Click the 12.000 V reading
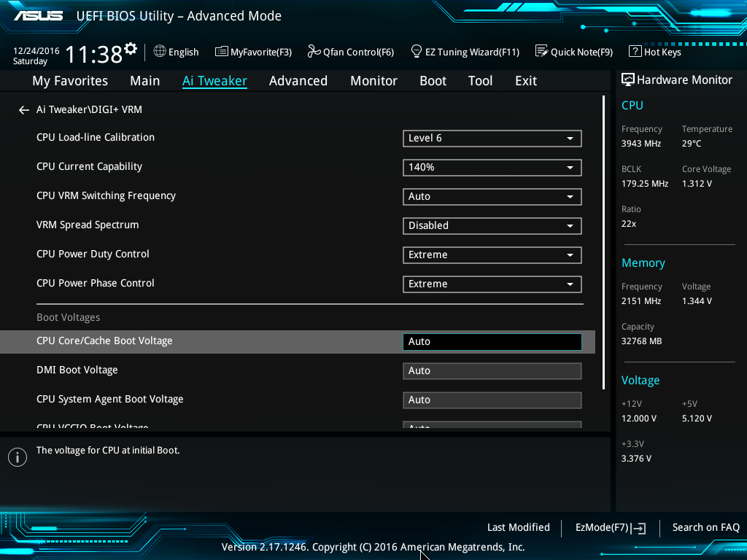747x560 pixels. pos(639,419)
